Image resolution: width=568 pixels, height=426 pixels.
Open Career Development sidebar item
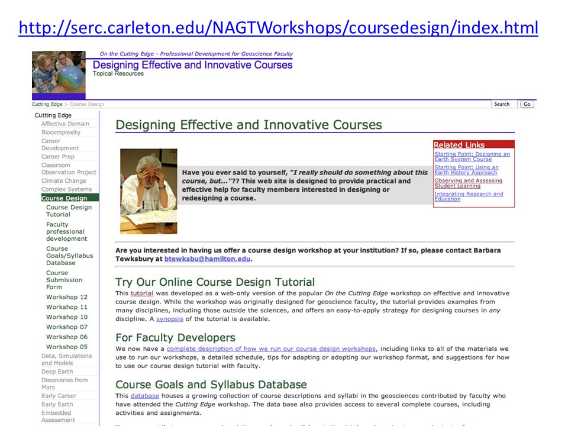(60, 144)
